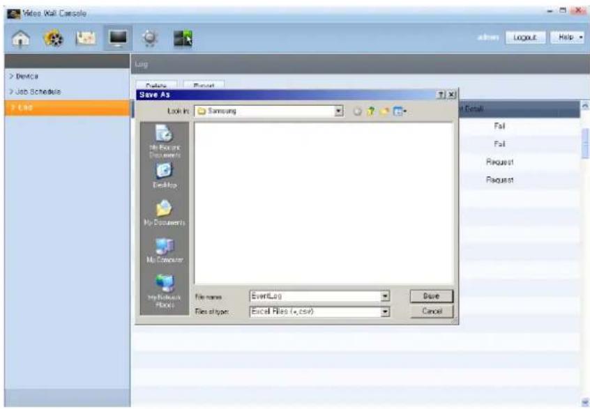Screen dimensions: 590x409
Task: Open the film reel media icon
Action: (54, 38)
